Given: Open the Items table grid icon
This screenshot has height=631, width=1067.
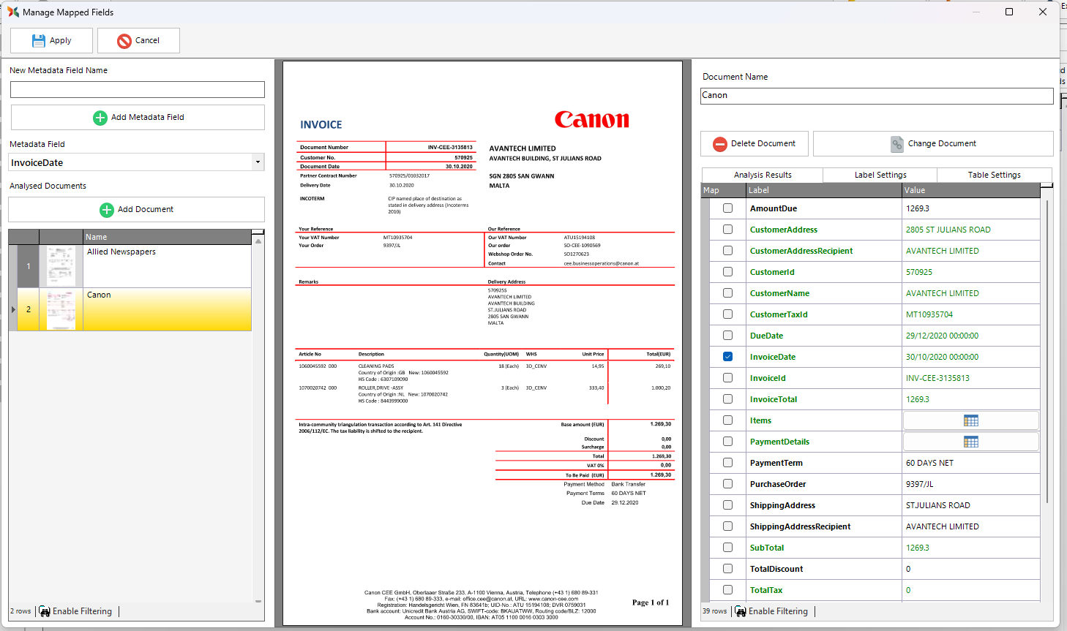Looking at the screenshot, I should click(x=970, y=420).
